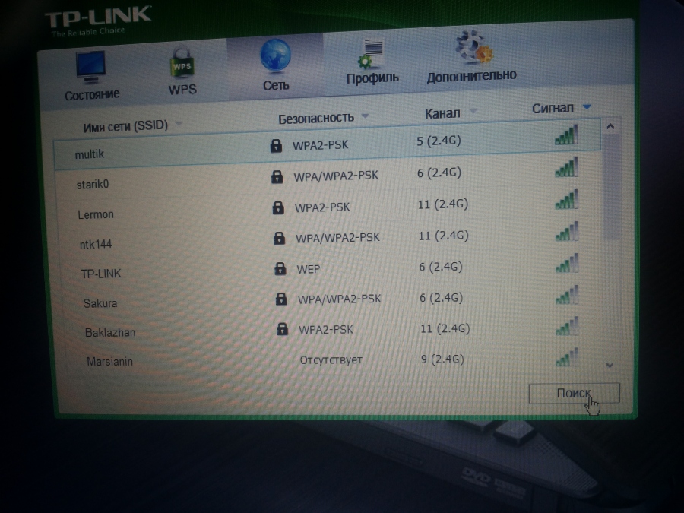Click the lock icon in Lermon row
The width and height of the screenshot is (684, 513).
(278, 207)
